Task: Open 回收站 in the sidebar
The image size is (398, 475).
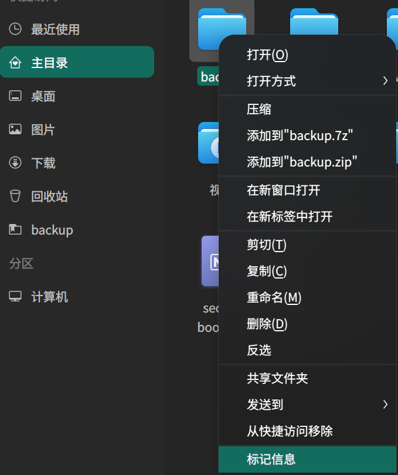Action: coord(77,196)
